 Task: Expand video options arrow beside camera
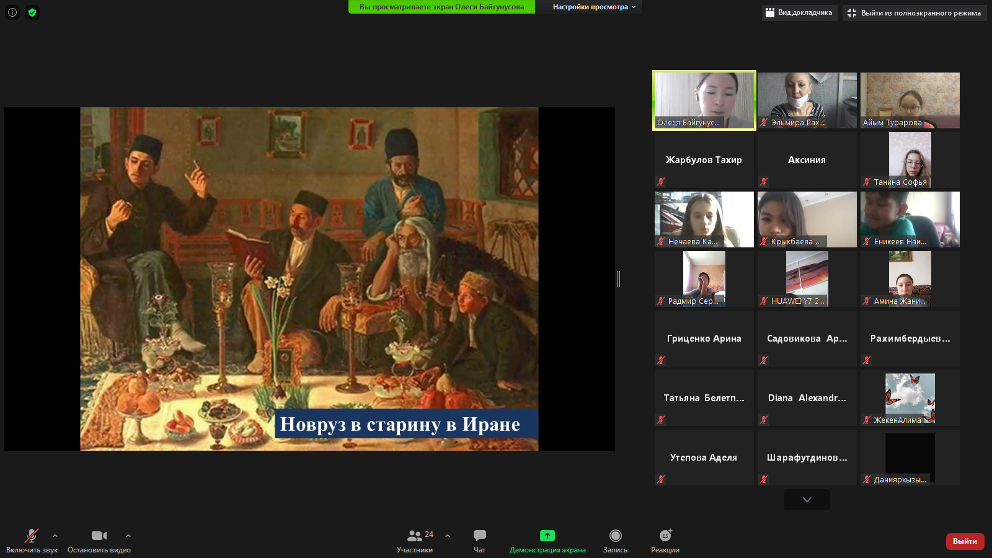(x=128, y=536)
